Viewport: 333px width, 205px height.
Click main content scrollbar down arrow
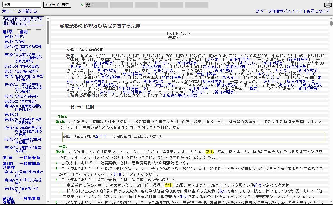click(x=332, y=201)
